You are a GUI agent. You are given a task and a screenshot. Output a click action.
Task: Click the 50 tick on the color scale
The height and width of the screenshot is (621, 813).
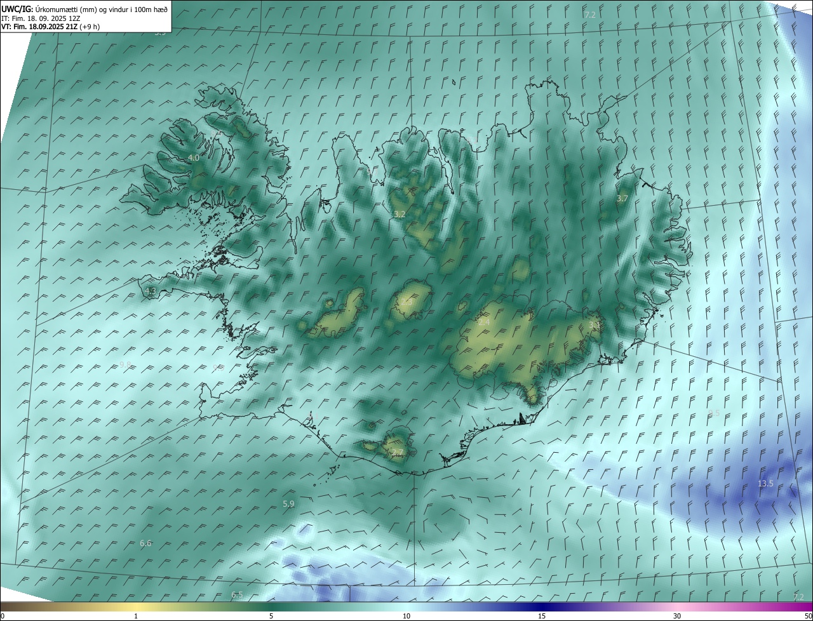click(808, 616)
